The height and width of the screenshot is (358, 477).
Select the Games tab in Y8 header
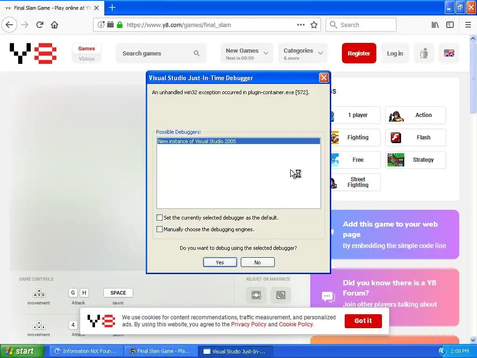click(86, 48)
